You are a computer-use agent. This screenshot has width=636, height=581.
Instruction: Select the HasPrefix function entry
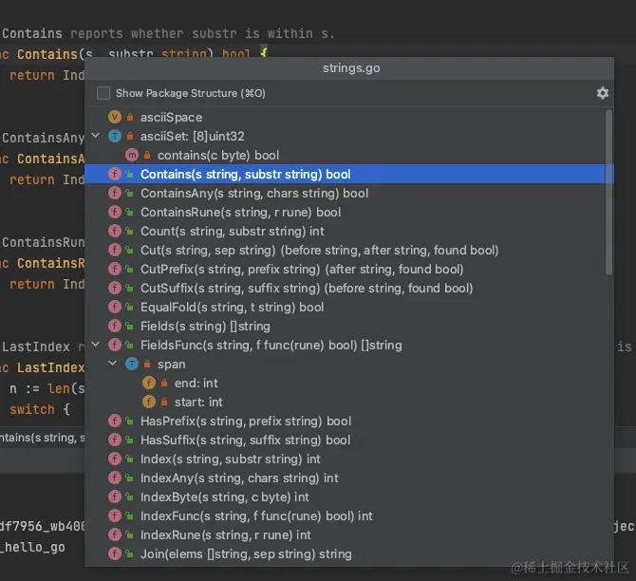coord(245,421)
